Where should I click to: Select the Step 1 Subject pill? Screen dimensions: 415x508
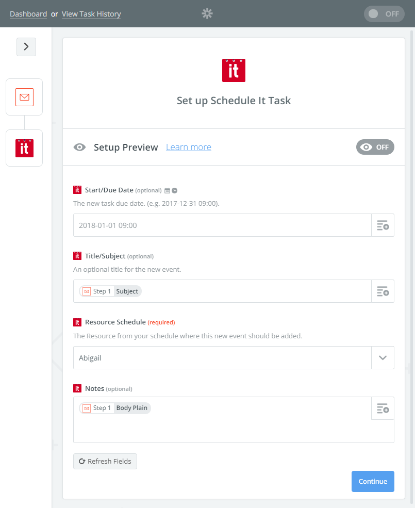(110, 291)
